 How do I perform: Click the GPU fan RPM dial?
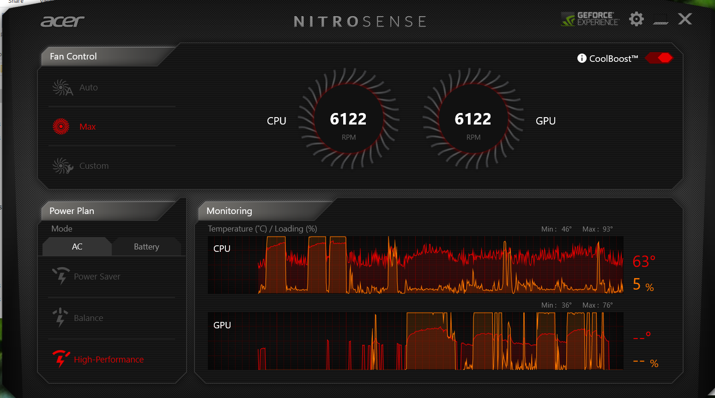point(473,119)
